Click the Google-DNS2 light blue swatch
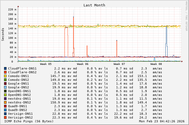Screen dimensions: 189x125 tap(5, 88)
